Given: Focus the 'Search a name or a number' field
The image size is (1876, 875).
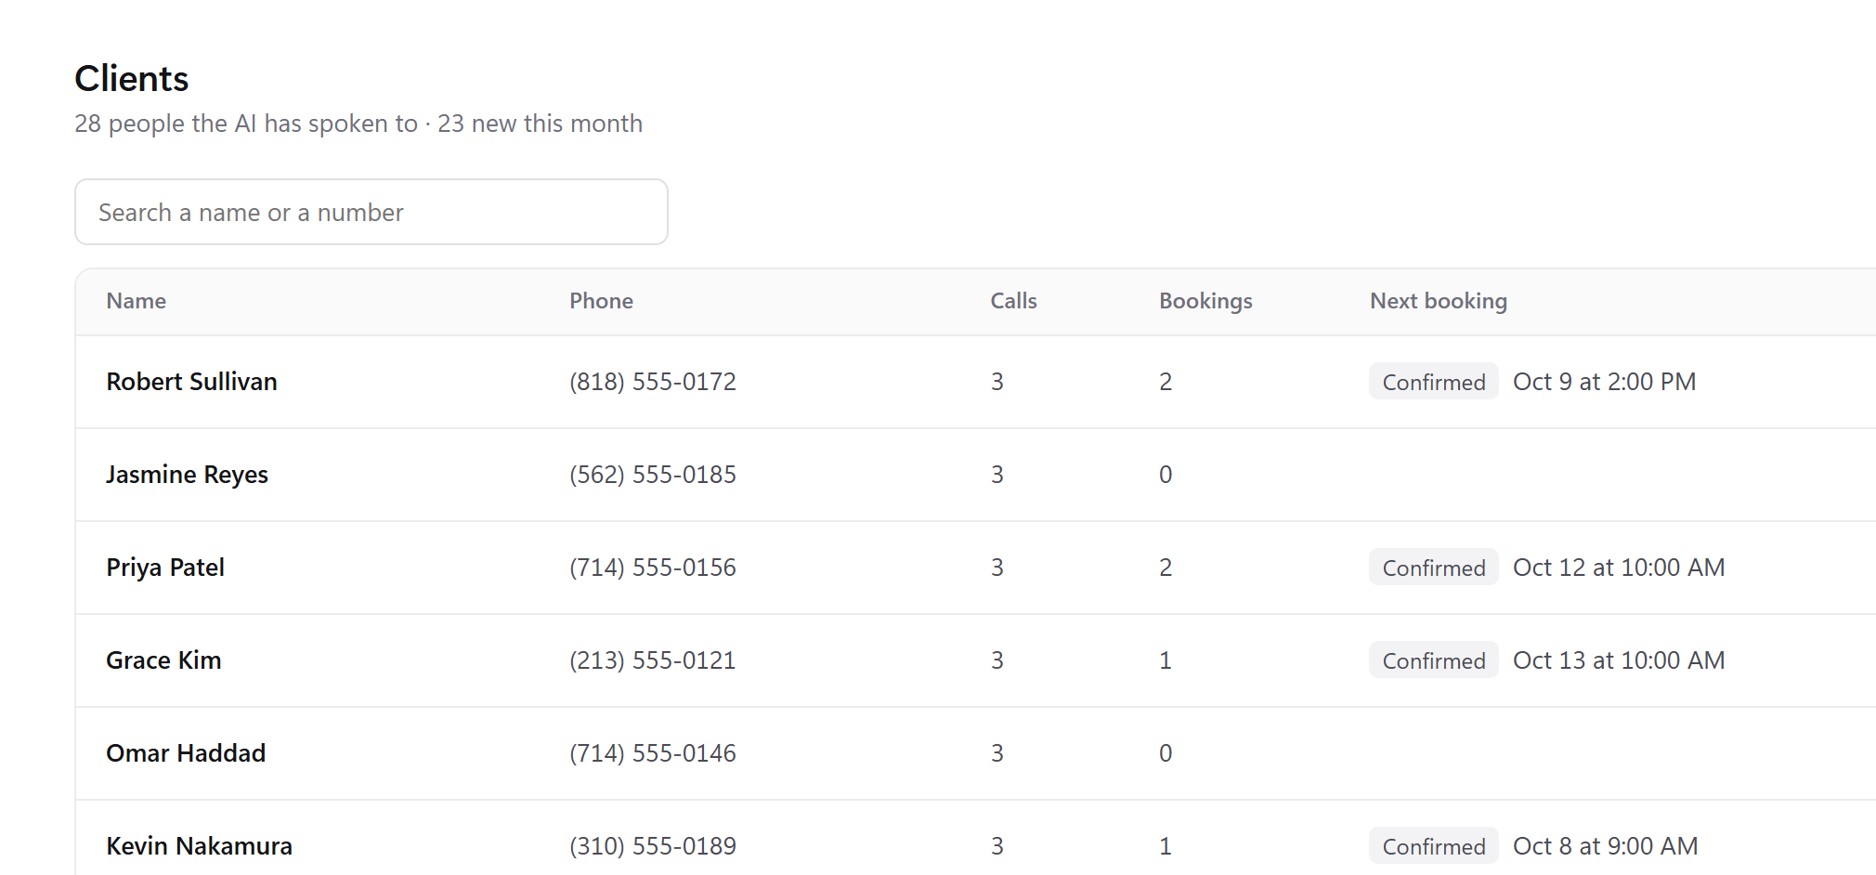Looking at the screenshot, I should tap(371, 212).
